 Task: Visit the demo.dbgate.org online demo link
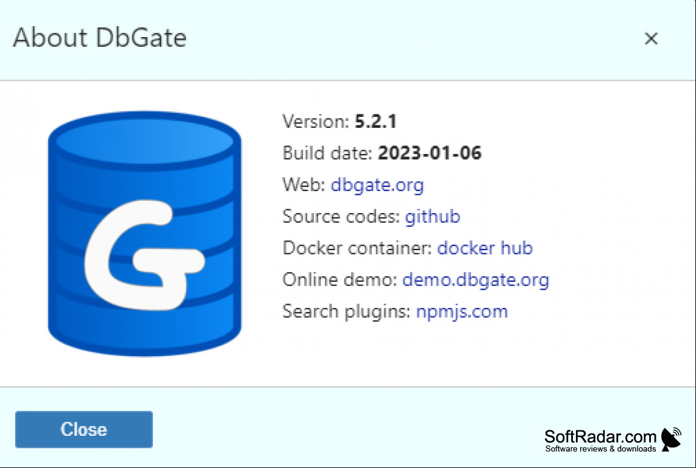point(475,280)
